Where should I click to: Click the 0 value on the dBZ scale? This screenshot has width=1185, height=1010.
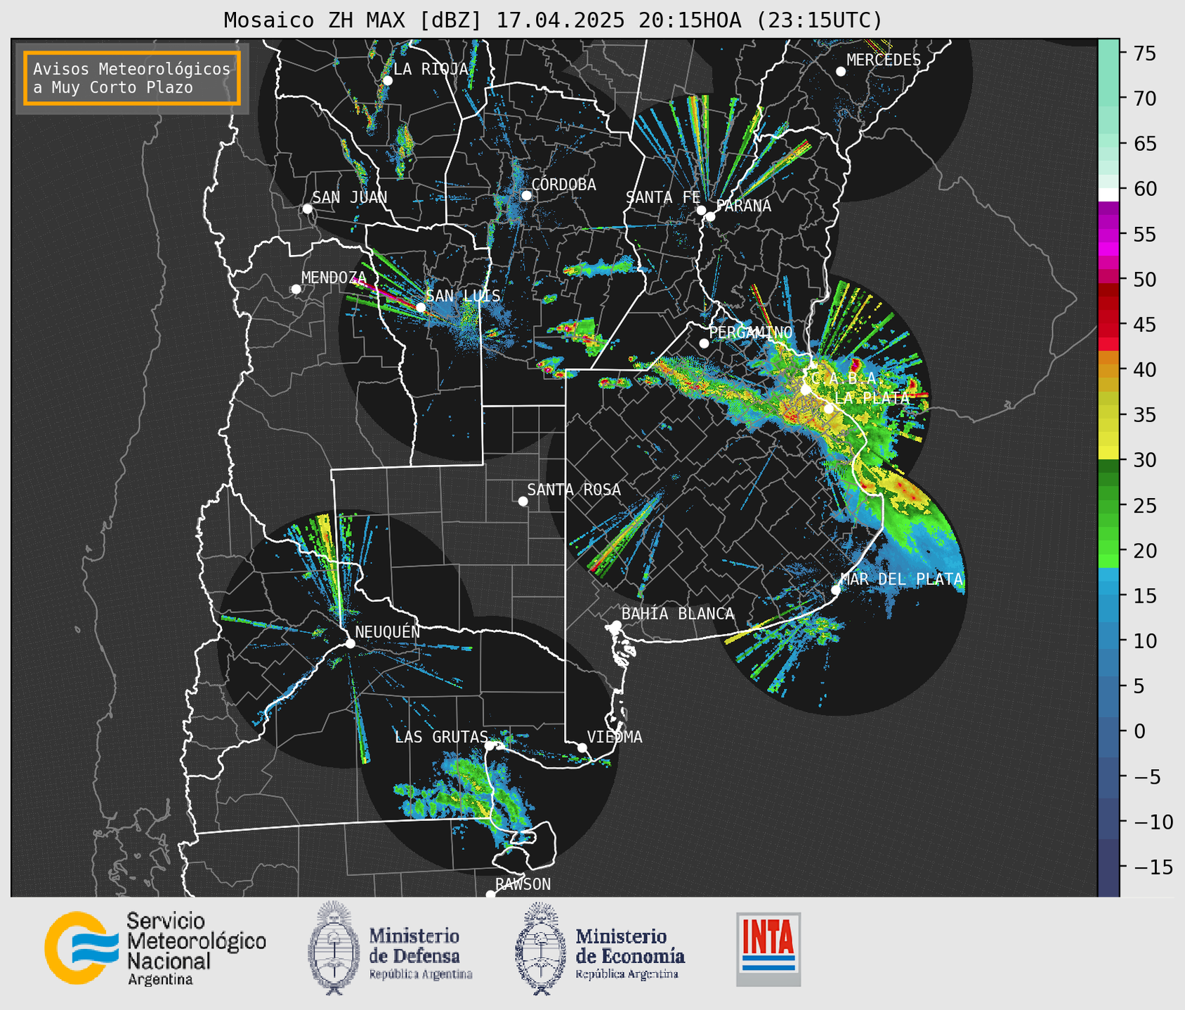[1139, 732]
